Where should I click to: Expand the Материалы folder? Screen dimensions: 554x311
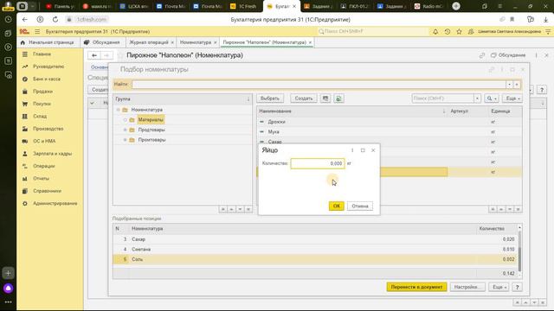coord(125,120)
